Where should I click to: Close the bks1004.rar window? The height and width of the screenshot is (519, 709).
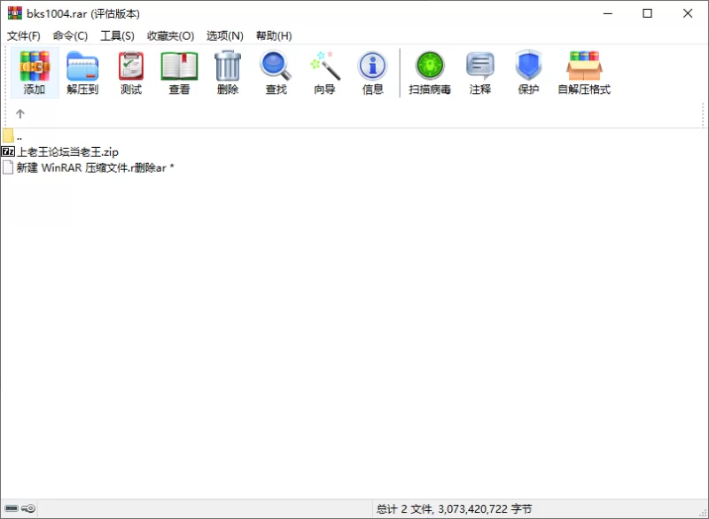[x=688, y=13]
